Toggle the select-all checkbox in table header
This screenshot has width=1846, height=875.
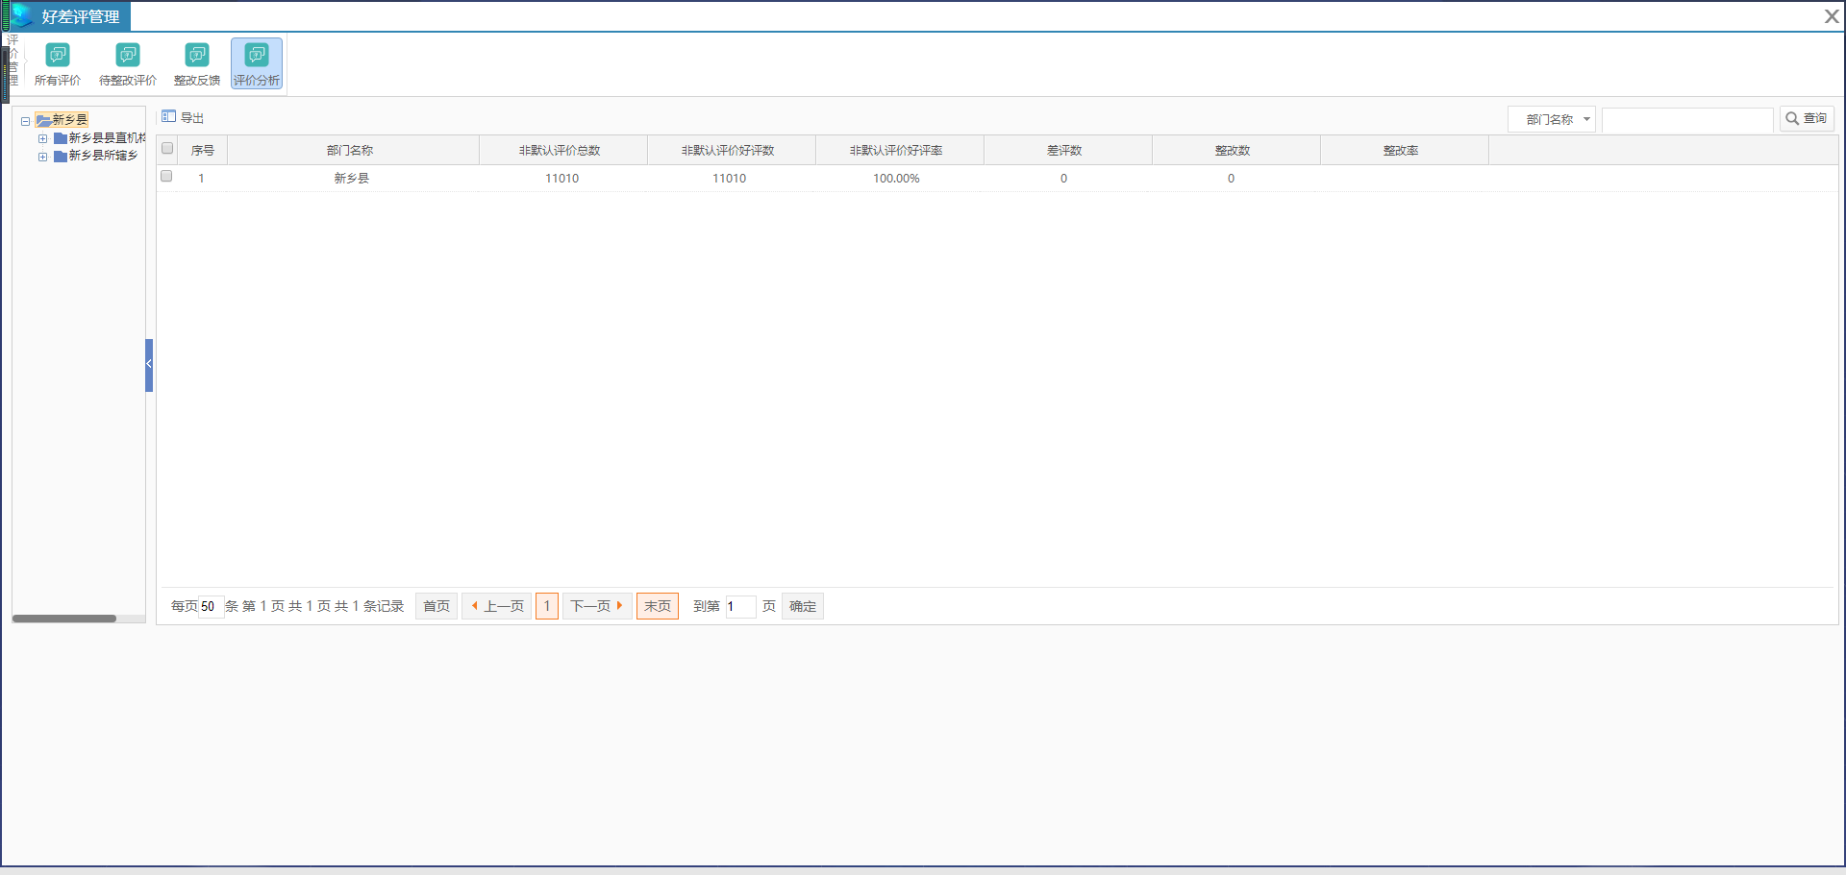(x=167, y=149)
